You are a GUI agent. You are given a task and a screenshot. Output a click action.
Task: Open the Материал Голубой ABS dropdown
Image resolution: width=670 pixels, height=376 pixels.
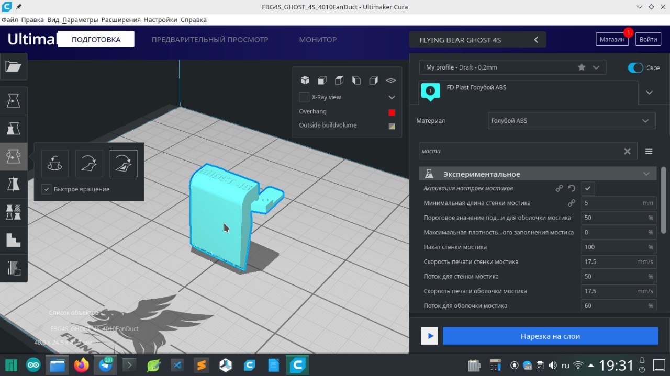[x=572, y=121]
